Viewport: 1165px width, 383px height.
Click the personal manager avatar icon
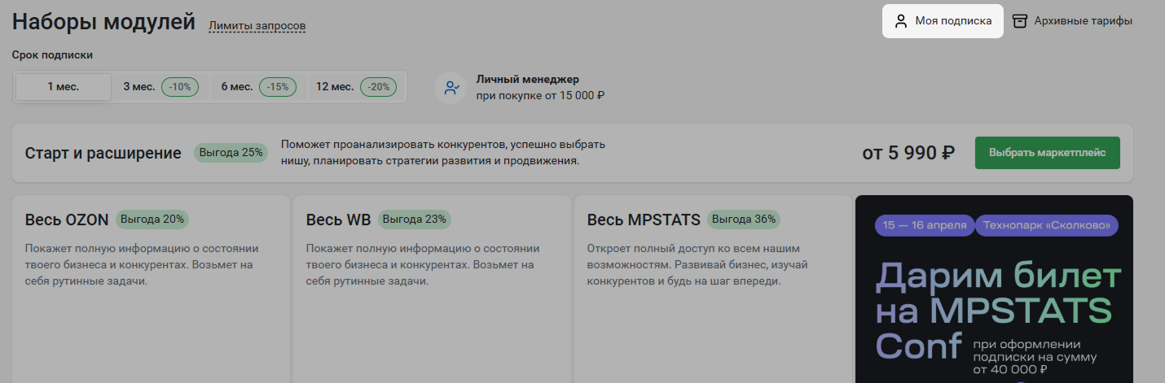point(450,87)
